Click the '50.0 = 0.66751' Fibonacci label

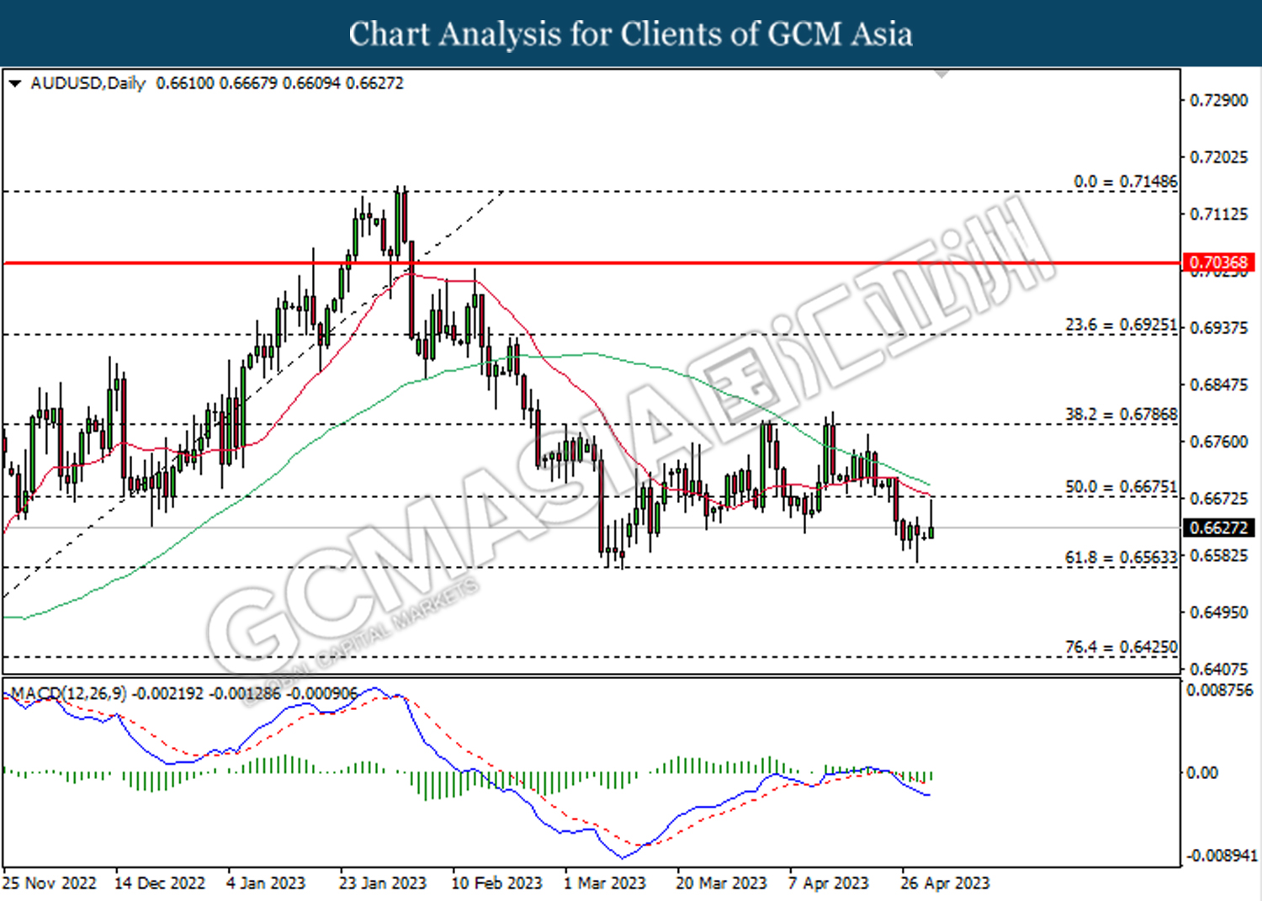coord(1121,487)
